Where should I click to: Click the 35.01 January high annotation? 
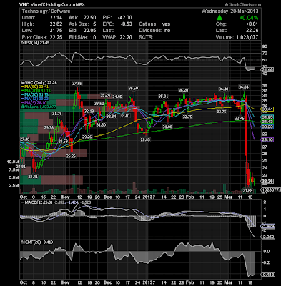tap(164, 97)
